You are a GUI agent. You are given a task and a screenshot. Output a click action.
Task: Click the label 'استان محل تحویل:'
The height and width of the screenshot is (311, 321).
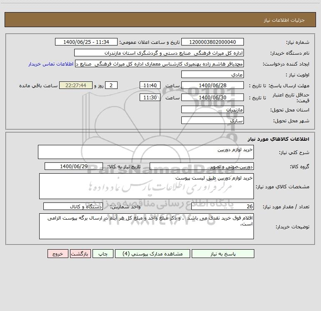[x=290, y=110]
